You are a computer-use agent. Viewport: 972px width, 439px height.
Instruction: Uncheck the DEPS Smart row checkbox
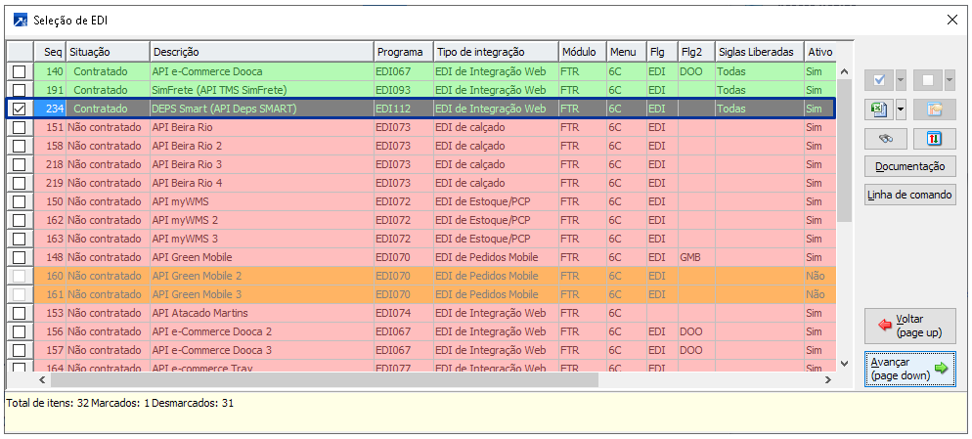(19, 109)
